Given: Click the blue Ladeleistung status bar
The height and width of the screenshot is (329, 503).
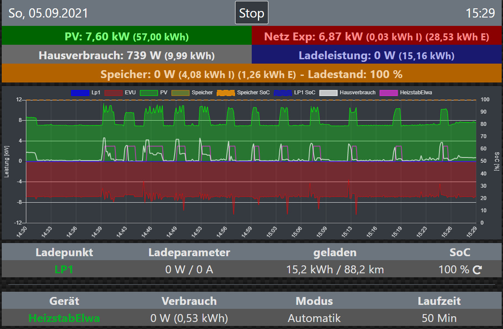Looking at the screenshot, I should click(376, 55).
